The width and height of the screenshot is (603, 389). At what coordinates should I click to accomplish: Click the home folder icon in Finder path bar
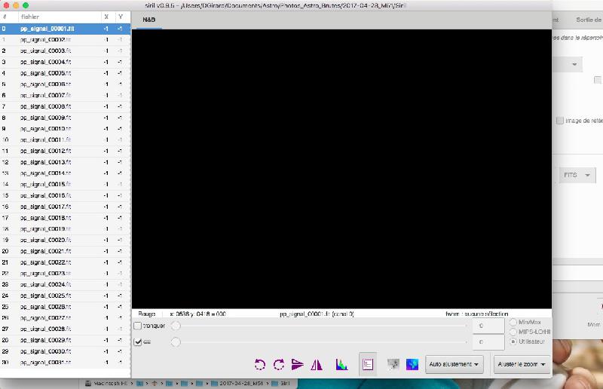[x=155, y=383]
